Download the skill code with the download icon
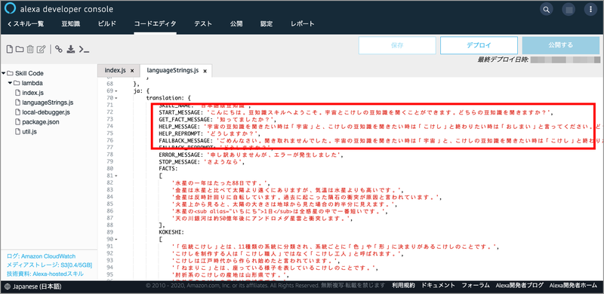This screenshot has width=604, height=294. pyautogui.click(x=70, y=49)
